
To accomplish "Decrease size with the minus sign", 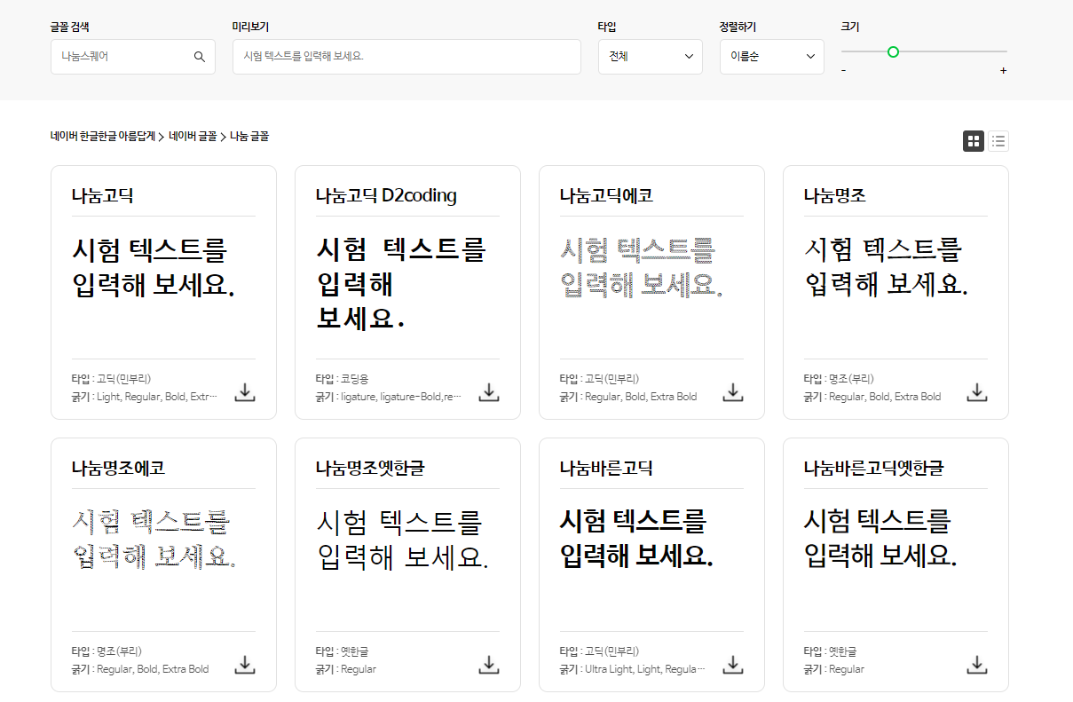I will (843, 70).
